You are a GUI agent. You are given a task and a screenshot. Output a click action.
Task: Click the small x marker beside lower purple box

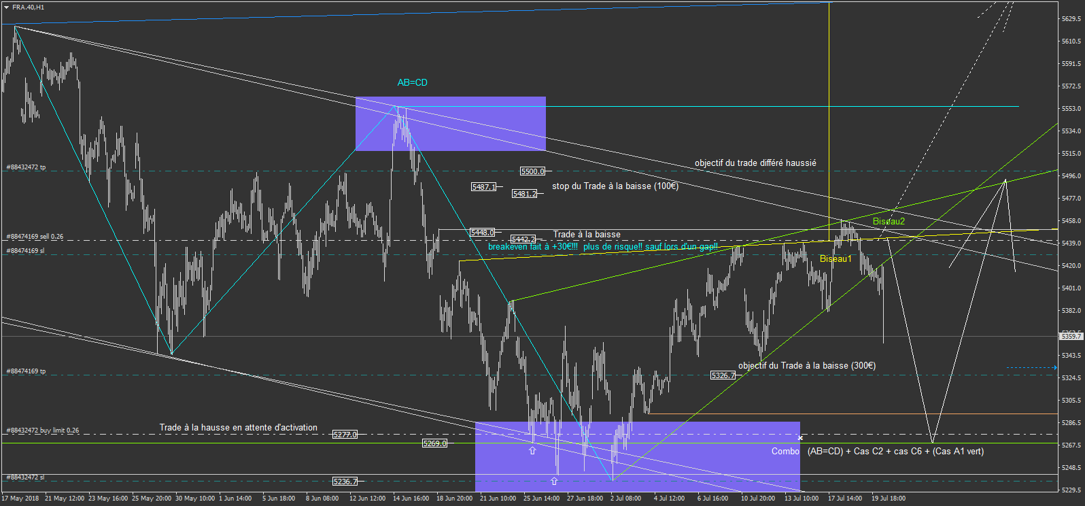coord(800,437)
